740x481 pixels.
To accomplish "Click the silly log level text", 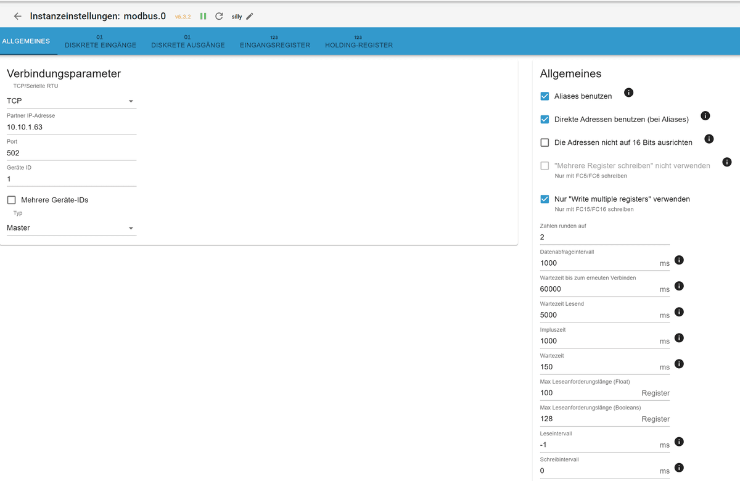I will coord(237,17).
